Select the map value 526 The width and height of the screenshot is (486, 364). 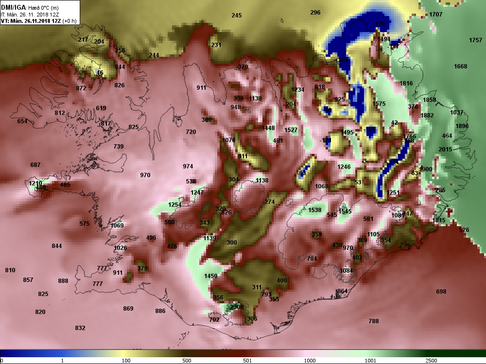(464, 230)
